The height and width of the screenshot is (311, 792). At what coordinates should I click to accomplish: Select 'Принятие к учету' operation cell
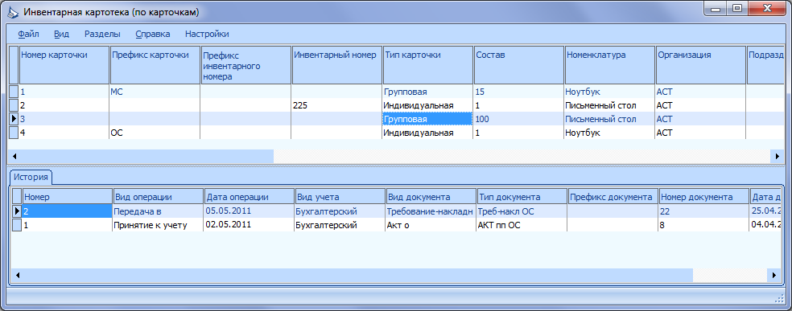click(158, 225)
